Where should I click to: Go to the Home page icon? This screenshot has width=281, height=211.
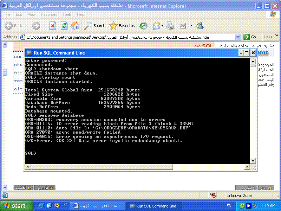click(75, 26)
